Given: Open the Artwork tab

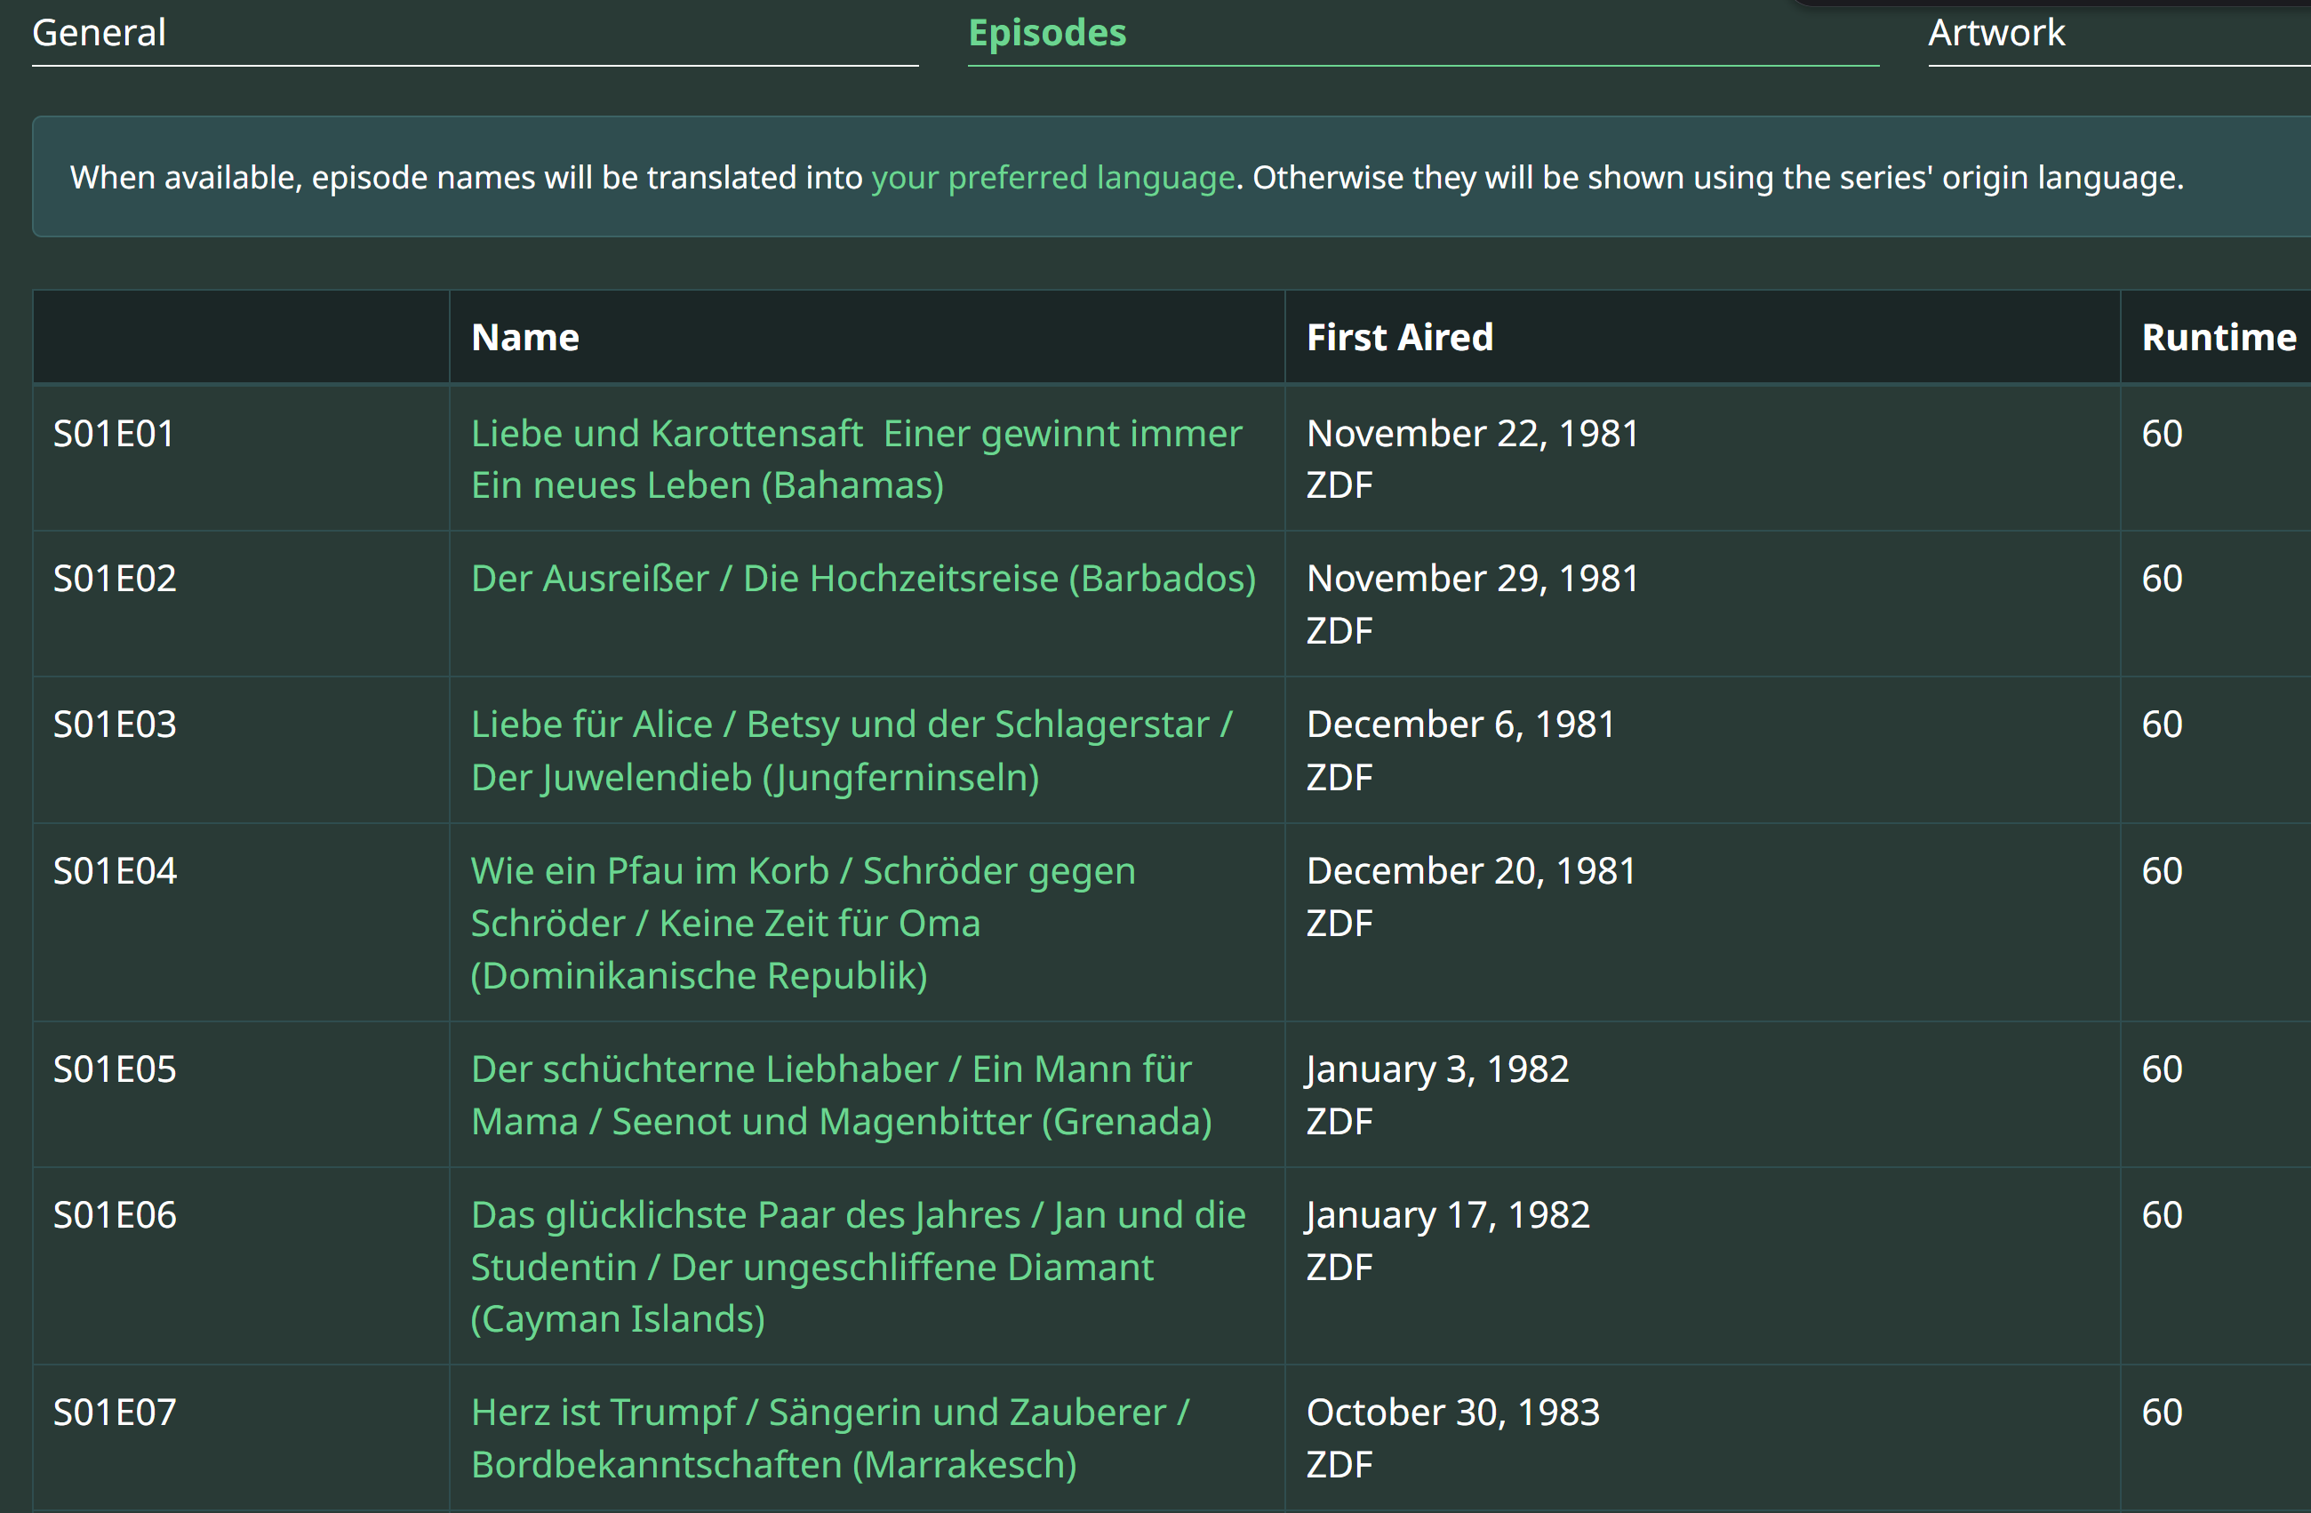Looking at the screenshot, I should [x=1995, y=33].
